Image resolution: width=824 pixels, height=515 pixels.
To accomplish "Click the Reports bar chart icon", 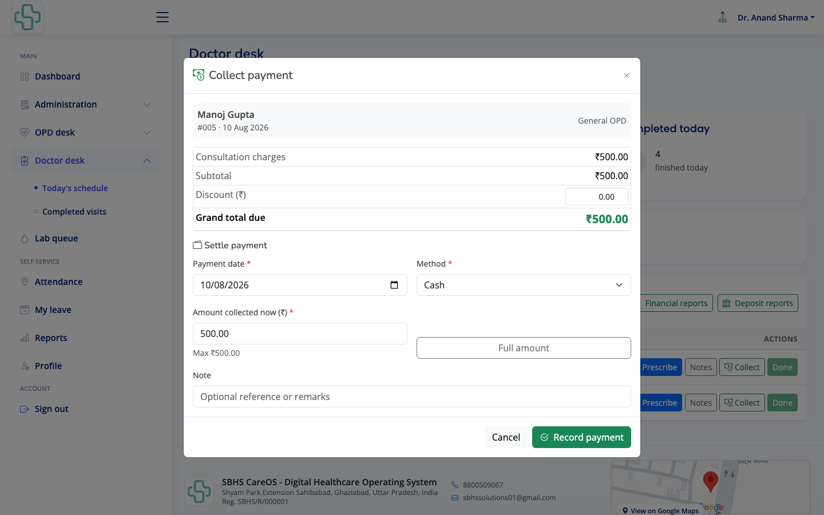I will [25, 338].
